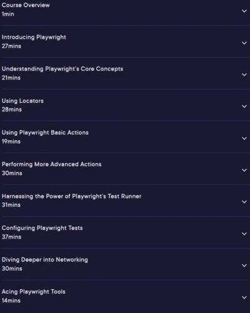The width and height of the screenshot is (250, 313).
Task: Open Diving Deeper into Networking title
Action: pyautogui.click(x=45, y=260)
